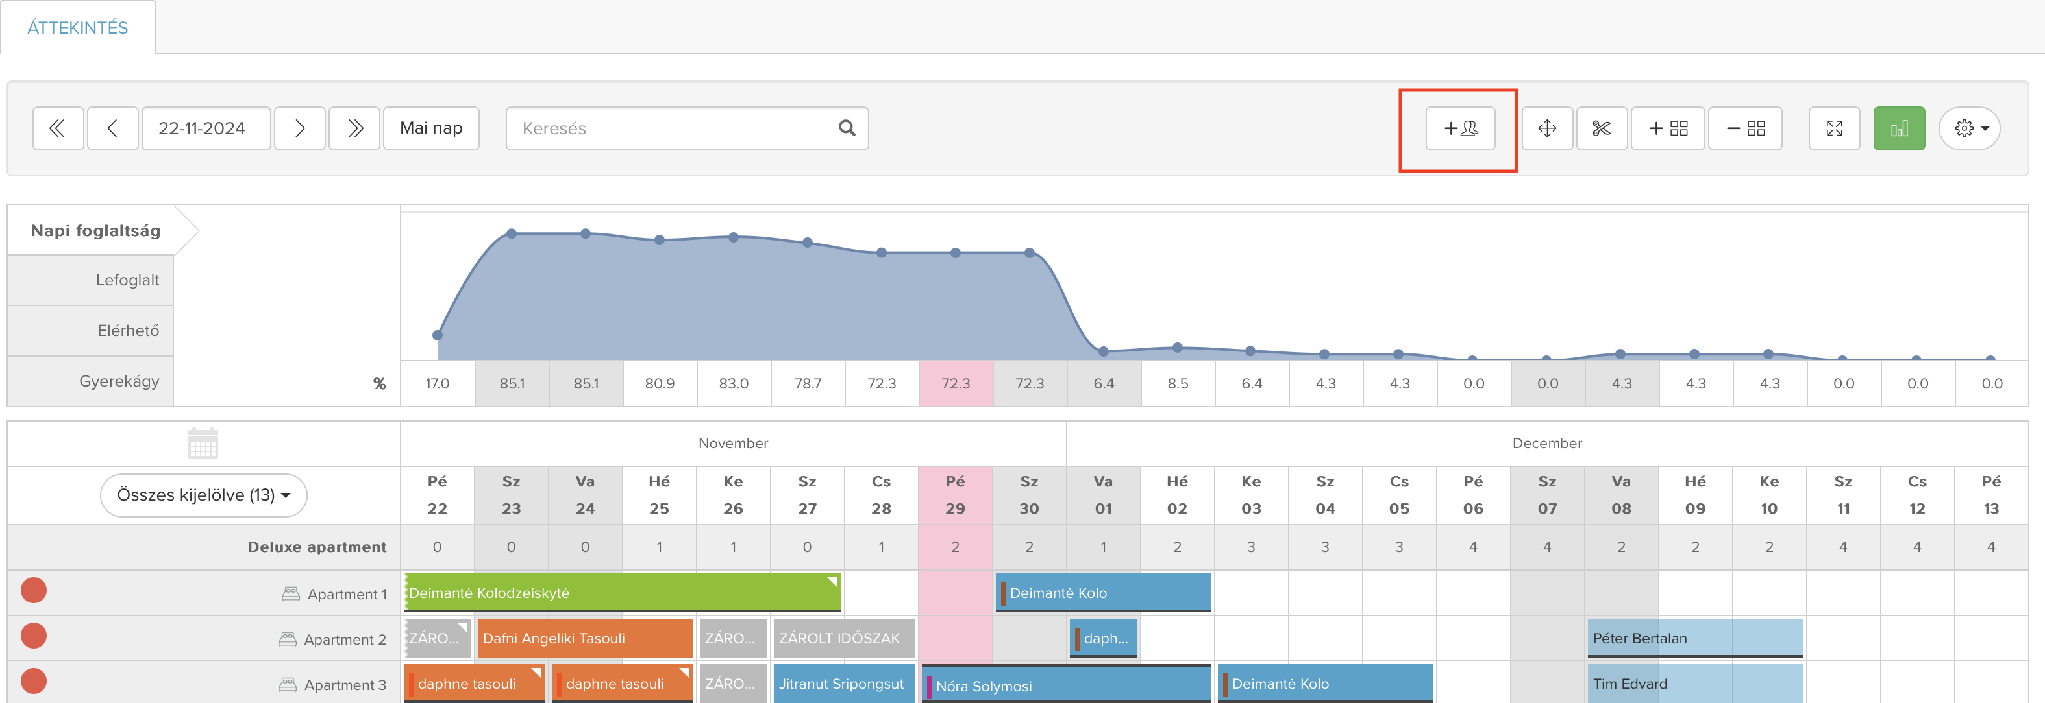Click the ZÁROLT IDŐSZAK block
Viewport: 2045px width, 703px height.
845,638
